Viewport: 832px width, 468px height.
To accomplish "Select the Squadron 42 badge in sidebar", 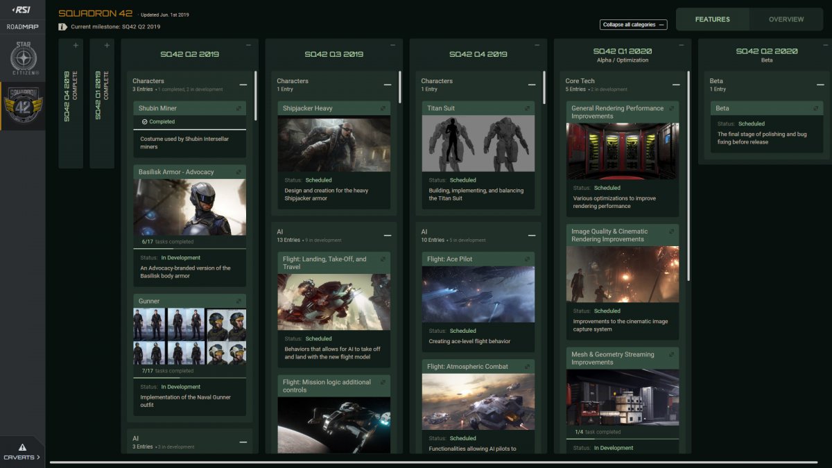I will [23, 107].
